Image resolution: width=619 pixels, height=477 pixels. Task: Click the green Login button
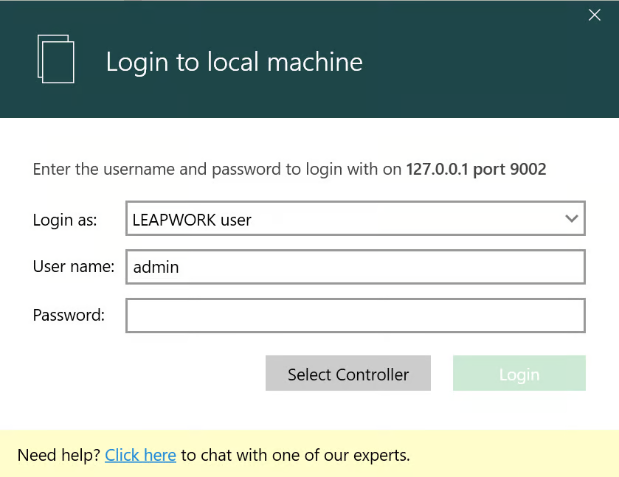tap(519, 373)
